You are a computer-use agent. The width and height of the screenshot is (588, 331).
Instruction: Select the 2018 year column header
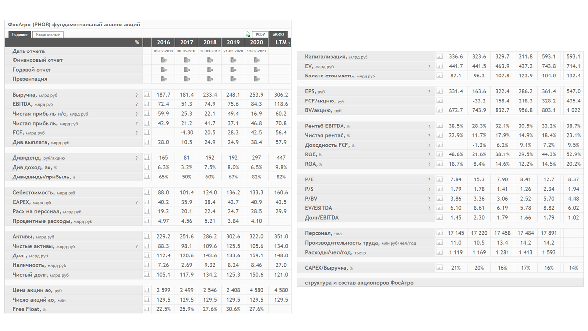pyautogui.click(x=210, y=42)
